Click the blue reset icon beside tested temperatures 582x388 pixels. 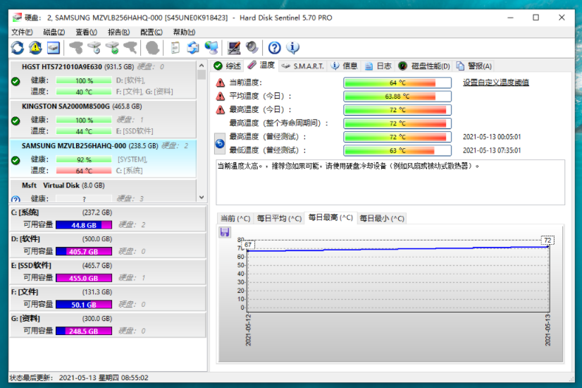[x=220, y=144]
